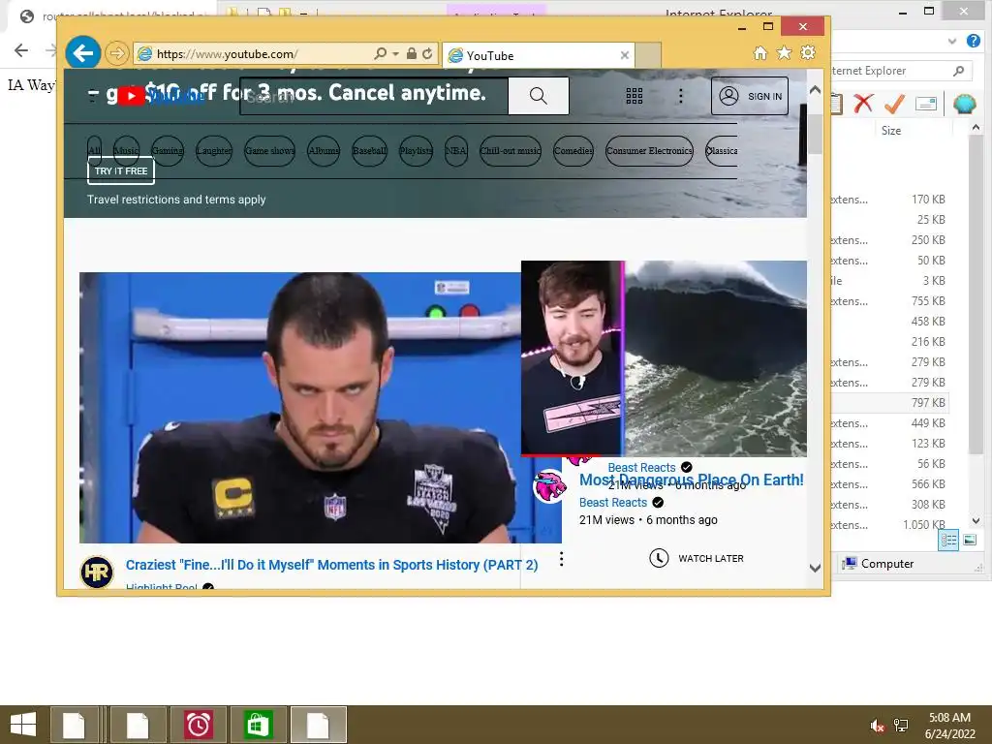Expand the ribbon chevron in Explorer window
Screen dimensions: 992x744
click(952, 41)
